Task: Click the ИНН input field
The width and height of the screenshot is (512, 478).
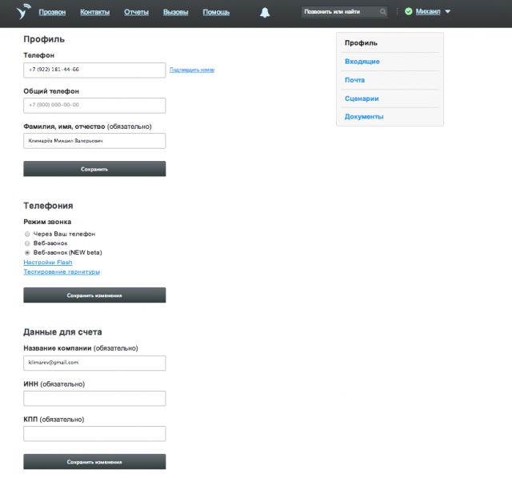Action: tap(94, 398)
